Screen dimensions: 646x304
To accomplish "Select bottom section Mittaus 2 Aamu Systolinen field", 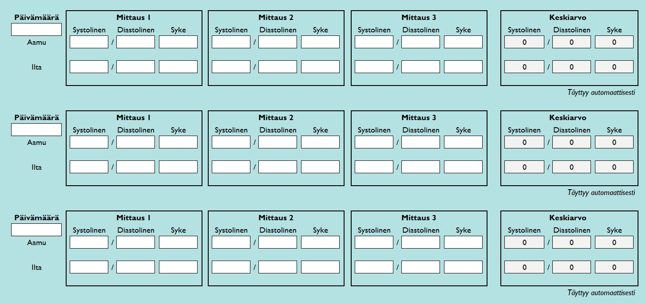I will tap(231, 242).
